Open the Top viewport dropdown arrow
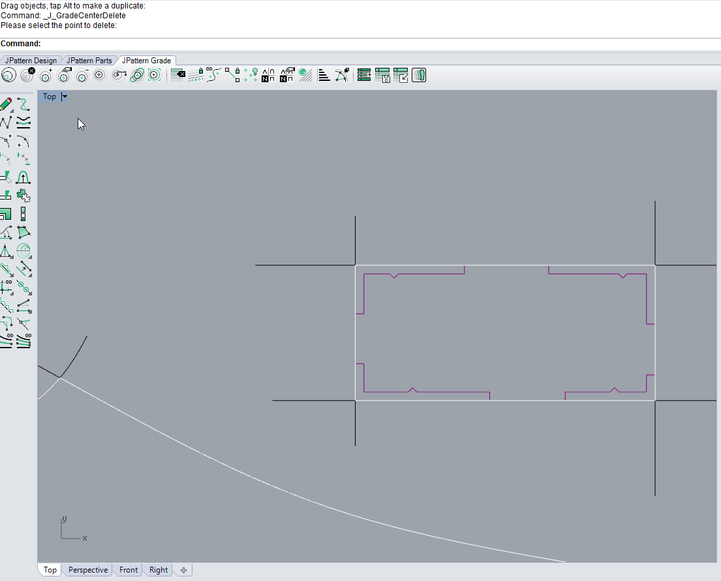Image resolution: width=721 pixels, height=581 pixels. coord(64,97)
